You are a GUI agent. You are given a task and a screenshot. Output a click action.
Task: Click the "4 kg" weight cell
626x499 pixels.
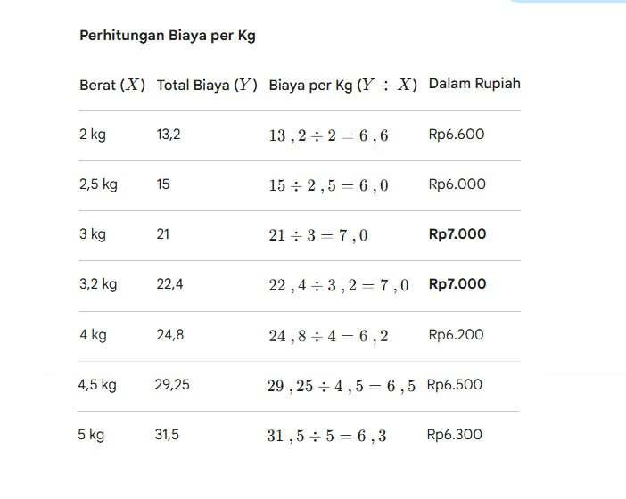[93, 335]
